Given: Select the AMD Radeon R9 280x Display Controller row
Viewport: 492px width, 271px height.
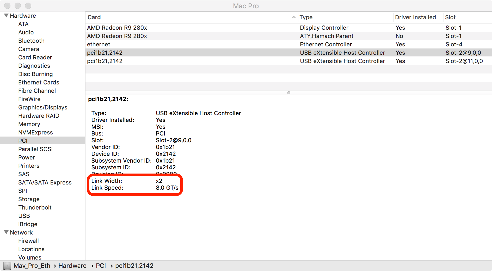Looking at the screenshot, I should coord(288,28).
